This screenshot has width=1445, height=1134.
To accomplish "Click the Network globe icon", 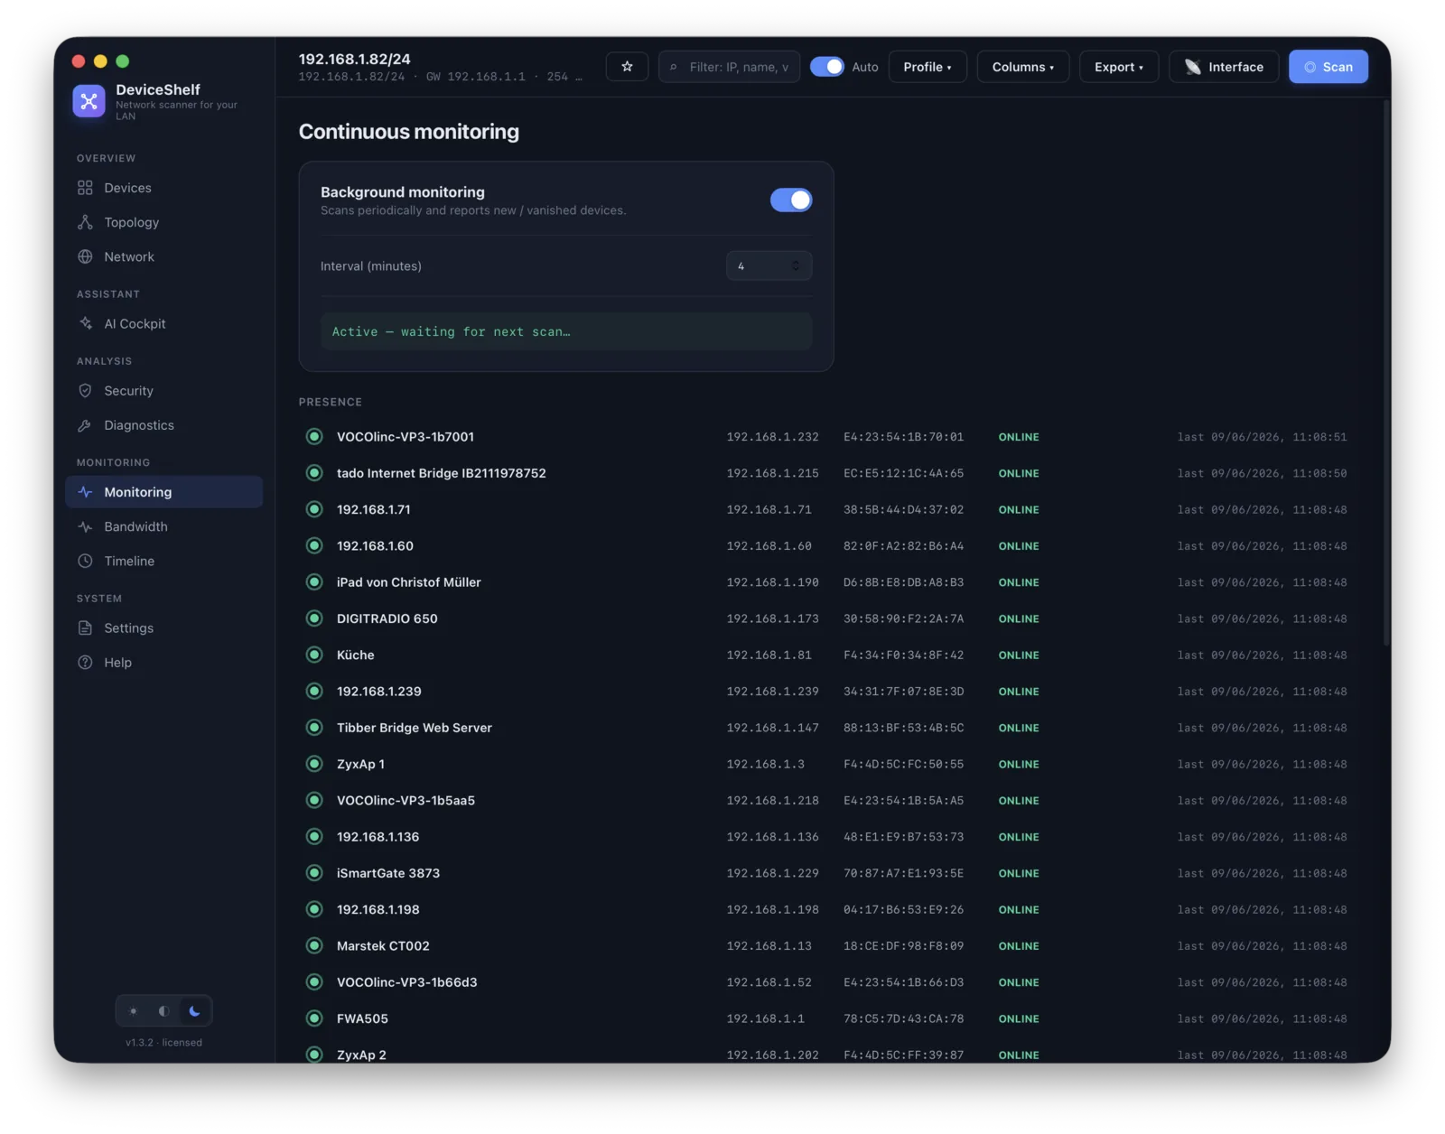I will [85, 256].
